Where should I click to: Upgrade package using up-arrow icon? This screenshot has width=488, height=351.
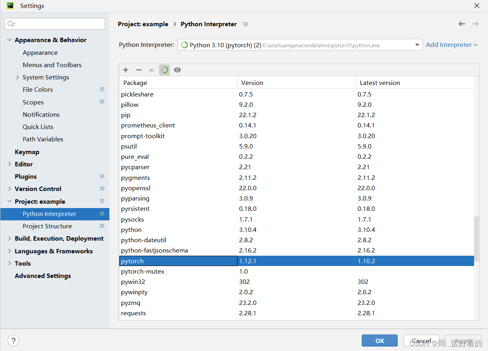[152, 69]
